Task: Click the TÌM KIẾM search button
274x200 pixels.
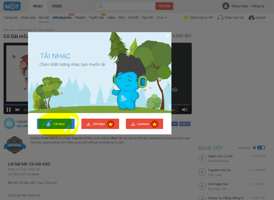Action: point(164,6)
